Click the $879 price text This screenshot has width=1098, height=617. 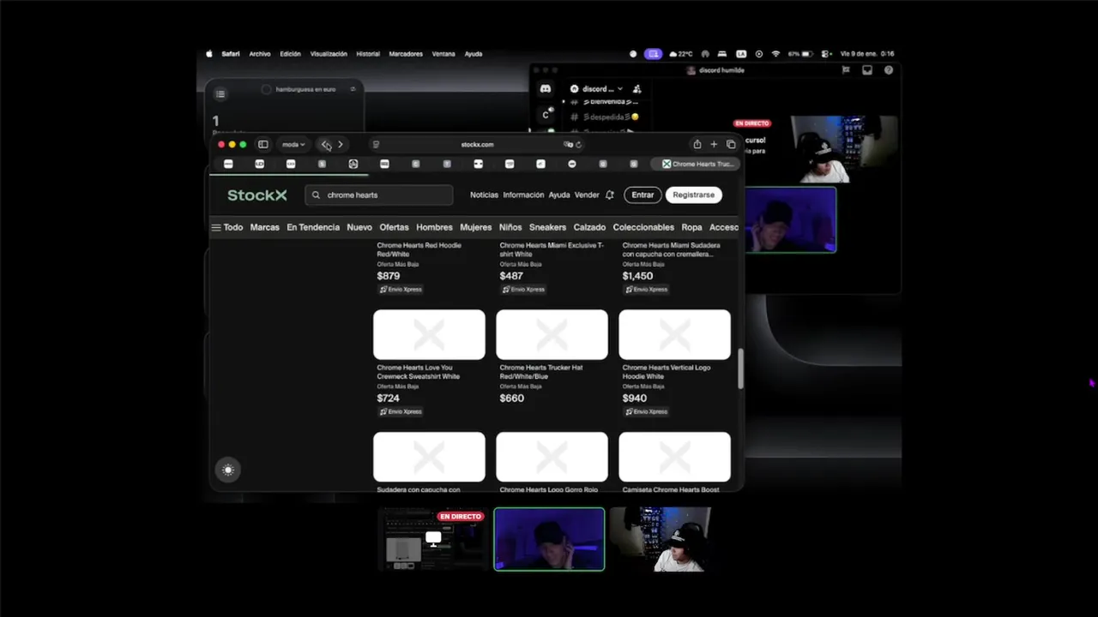pos(389,276)
